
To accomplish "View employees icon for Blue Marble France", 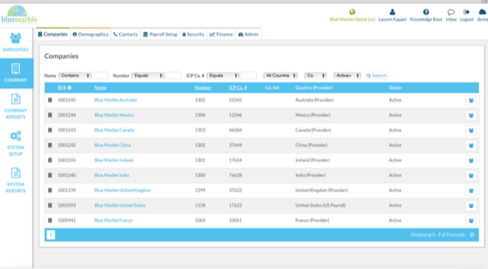I will pyautogui.click(x=471, y=221).
